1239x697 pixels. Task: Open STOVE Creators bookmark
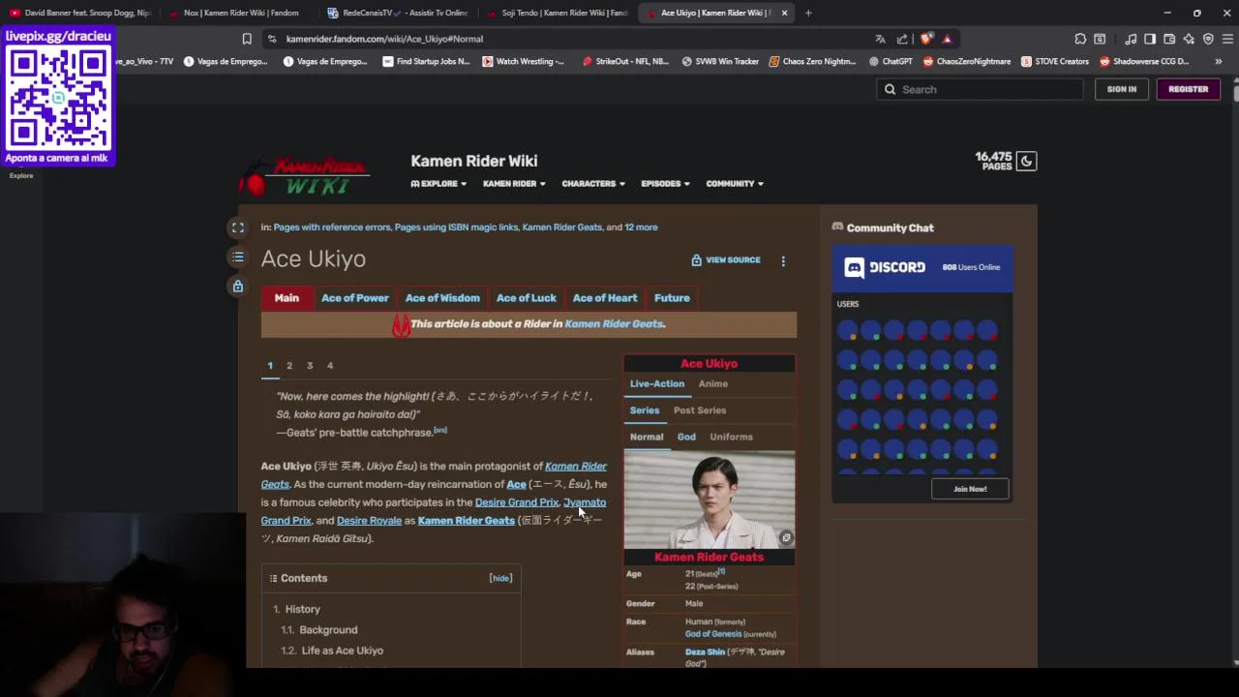pos(1055,61)
